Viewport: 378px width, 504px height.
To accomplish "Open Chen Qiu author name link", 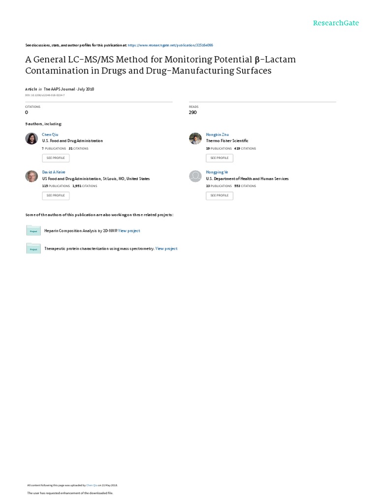I will click(50, 134).
